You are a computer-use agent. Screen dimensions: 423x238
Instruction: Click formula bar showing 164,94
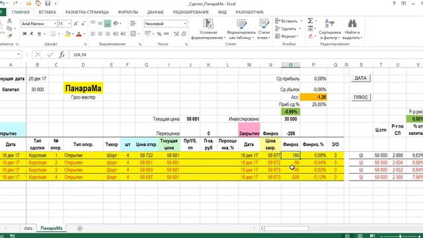tap(245, 54)
